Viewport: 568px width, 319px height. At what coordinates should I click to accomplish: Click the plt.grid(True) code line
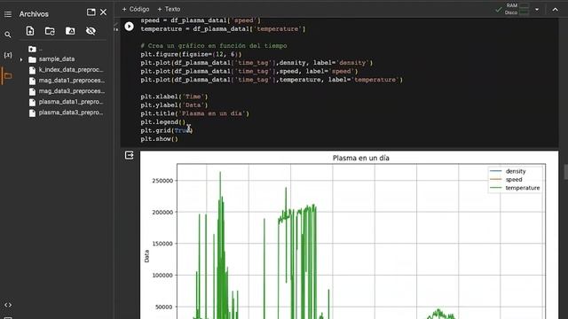167,130
